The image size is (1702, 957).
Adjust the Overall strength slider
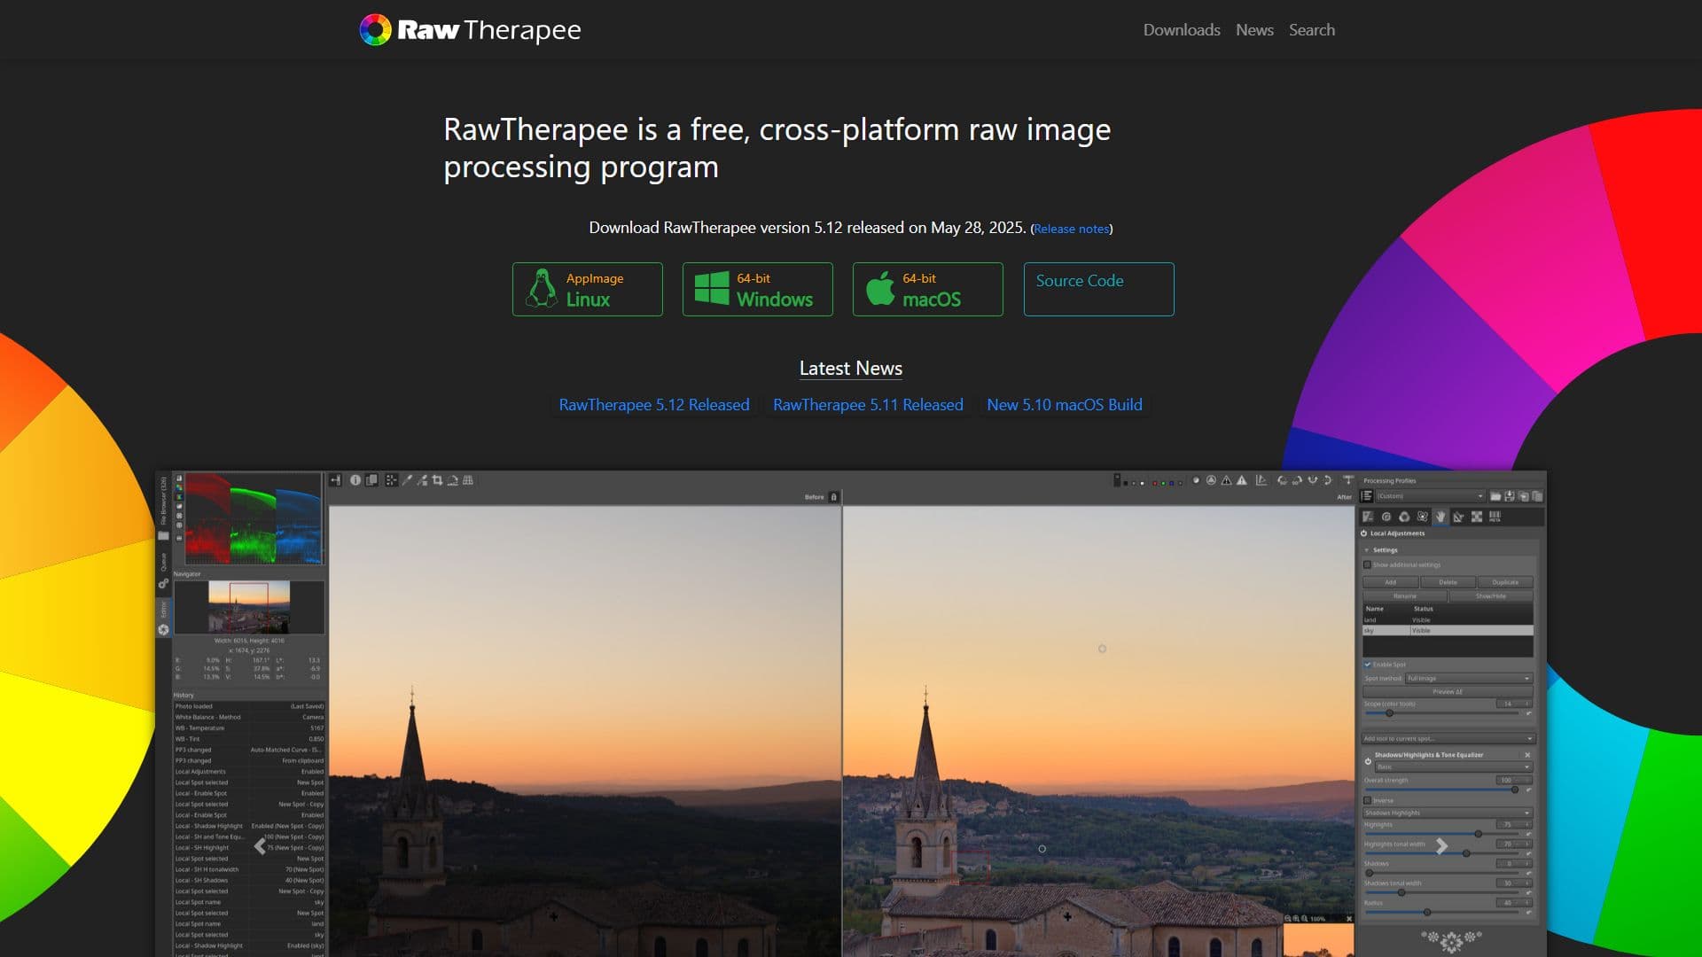tap(1440, 790)
